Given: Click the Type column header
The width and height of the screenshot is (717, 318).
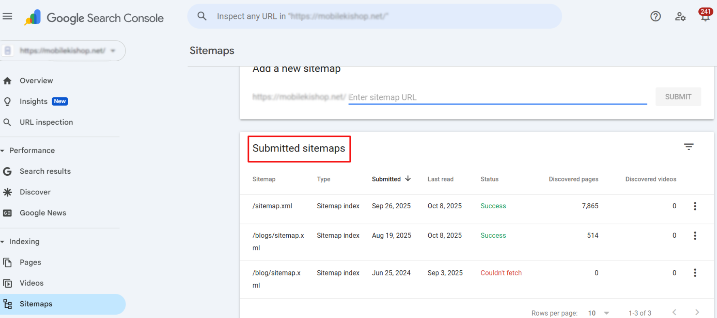Looking at the screenshot, I should [323, 179].
